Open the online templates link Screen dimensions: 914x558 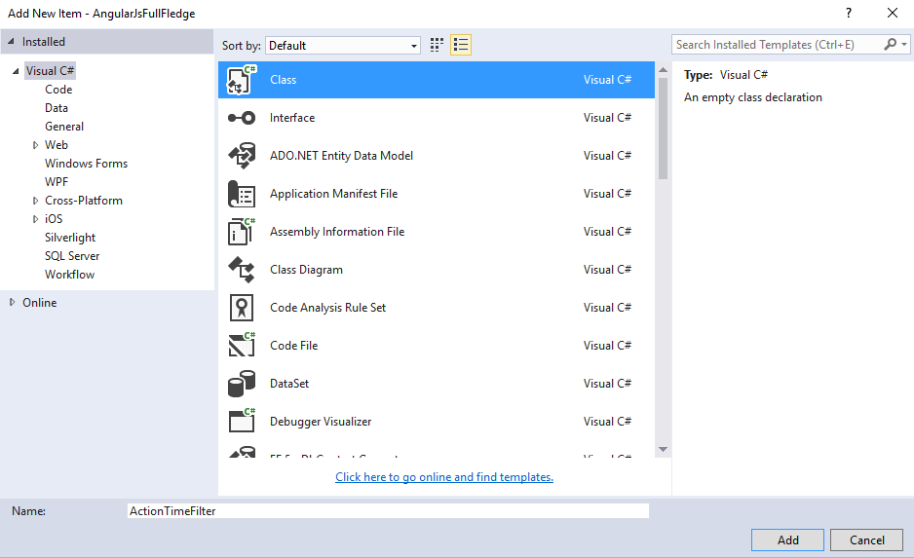click(444, 477)
